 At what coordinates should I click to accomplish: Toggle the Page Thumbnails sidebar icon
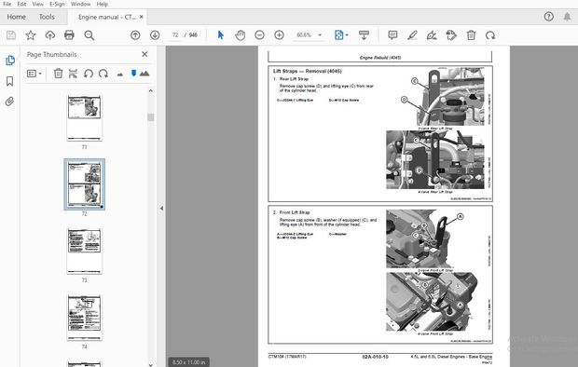[x=10, y=61]
